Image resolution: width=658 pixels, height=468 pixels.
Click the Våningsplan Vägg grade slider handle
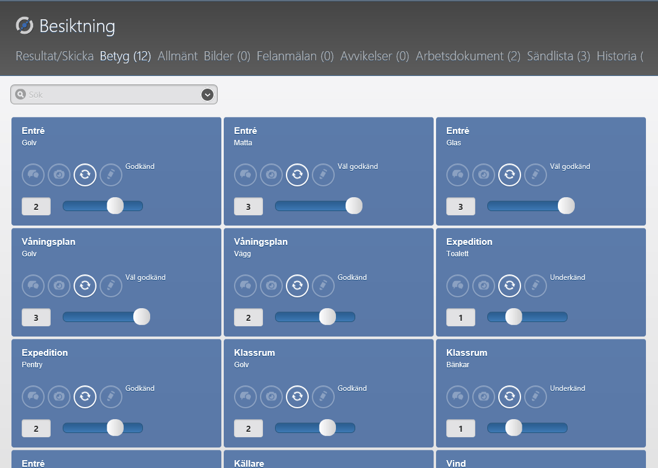click(x=327, y=317)
